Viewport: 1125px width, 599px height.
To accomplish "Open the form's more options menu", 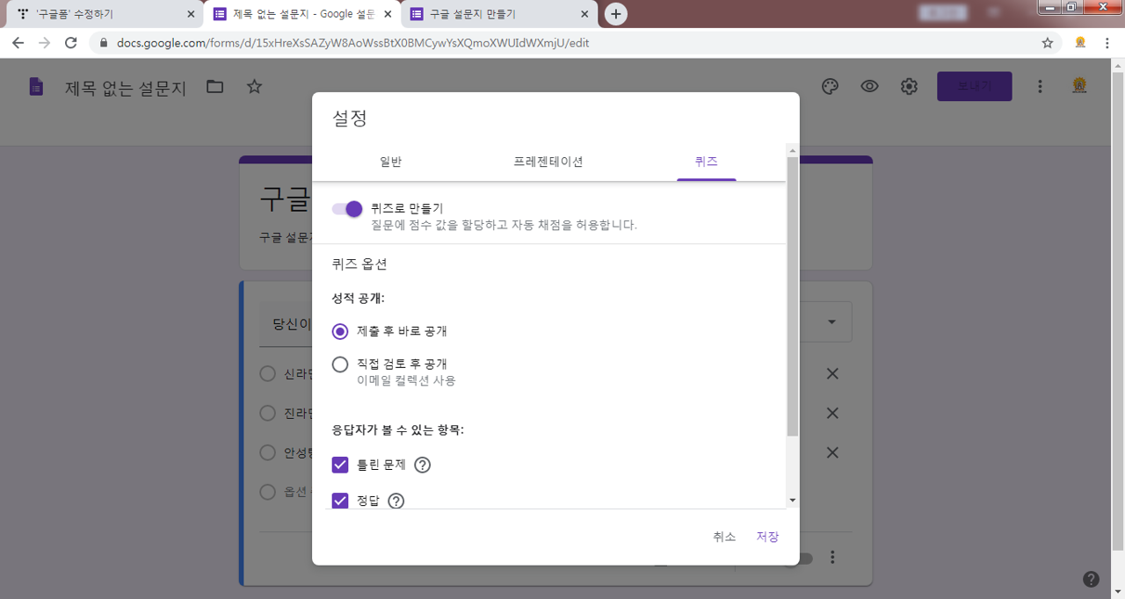I will click(1040, 86).
